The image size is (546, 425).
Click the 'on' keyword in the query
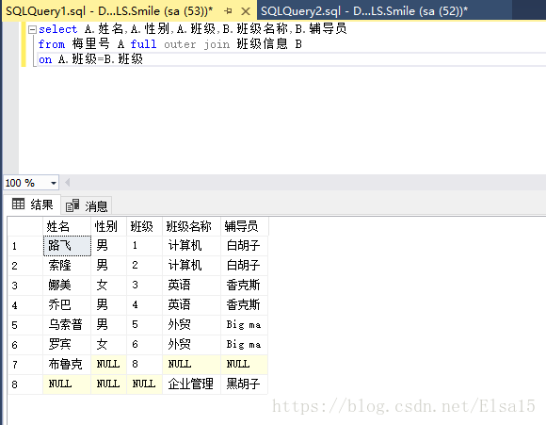45,59
